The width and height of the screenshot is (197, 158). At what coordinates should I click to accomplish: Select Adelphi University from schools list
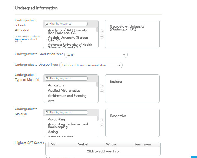coord(68,39)
